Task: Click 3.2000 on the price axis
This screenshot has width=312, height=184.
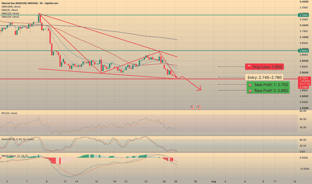Action: 304,25
